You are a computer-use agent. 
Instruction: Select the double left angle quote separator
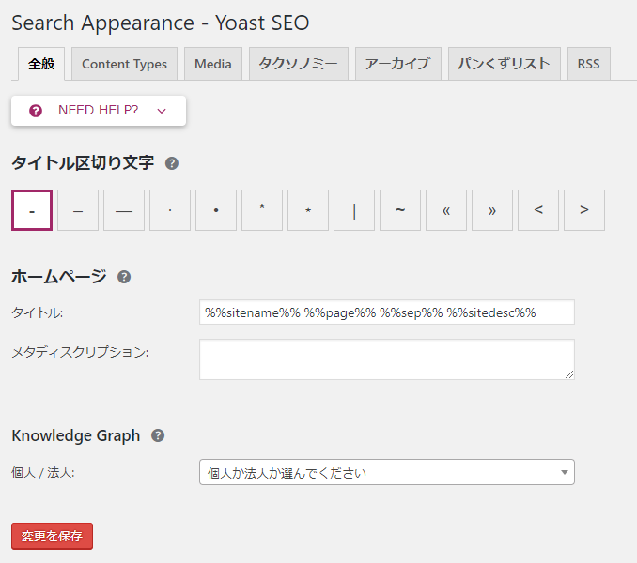(x=446, y=210)
